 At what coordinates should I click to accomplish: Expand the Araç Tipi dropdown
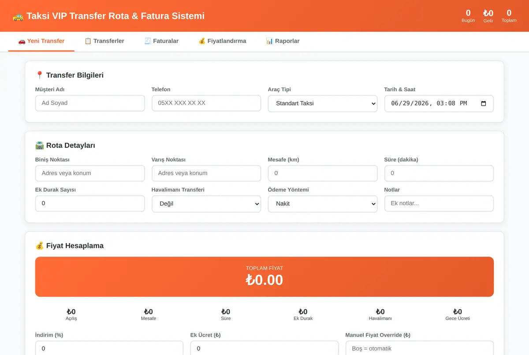(323, 104)
